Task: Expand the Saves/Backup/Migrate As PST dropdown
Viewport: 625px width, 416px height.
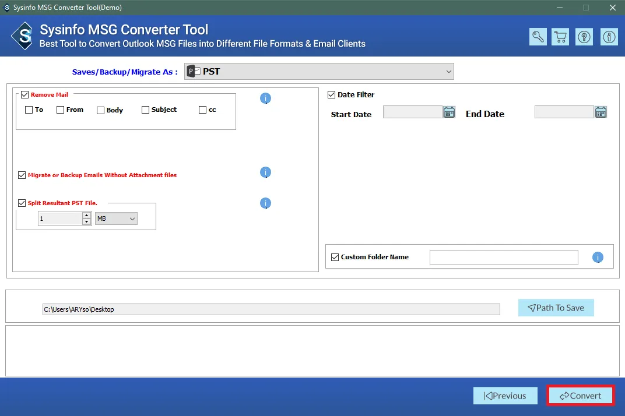Action: (319, 72)
